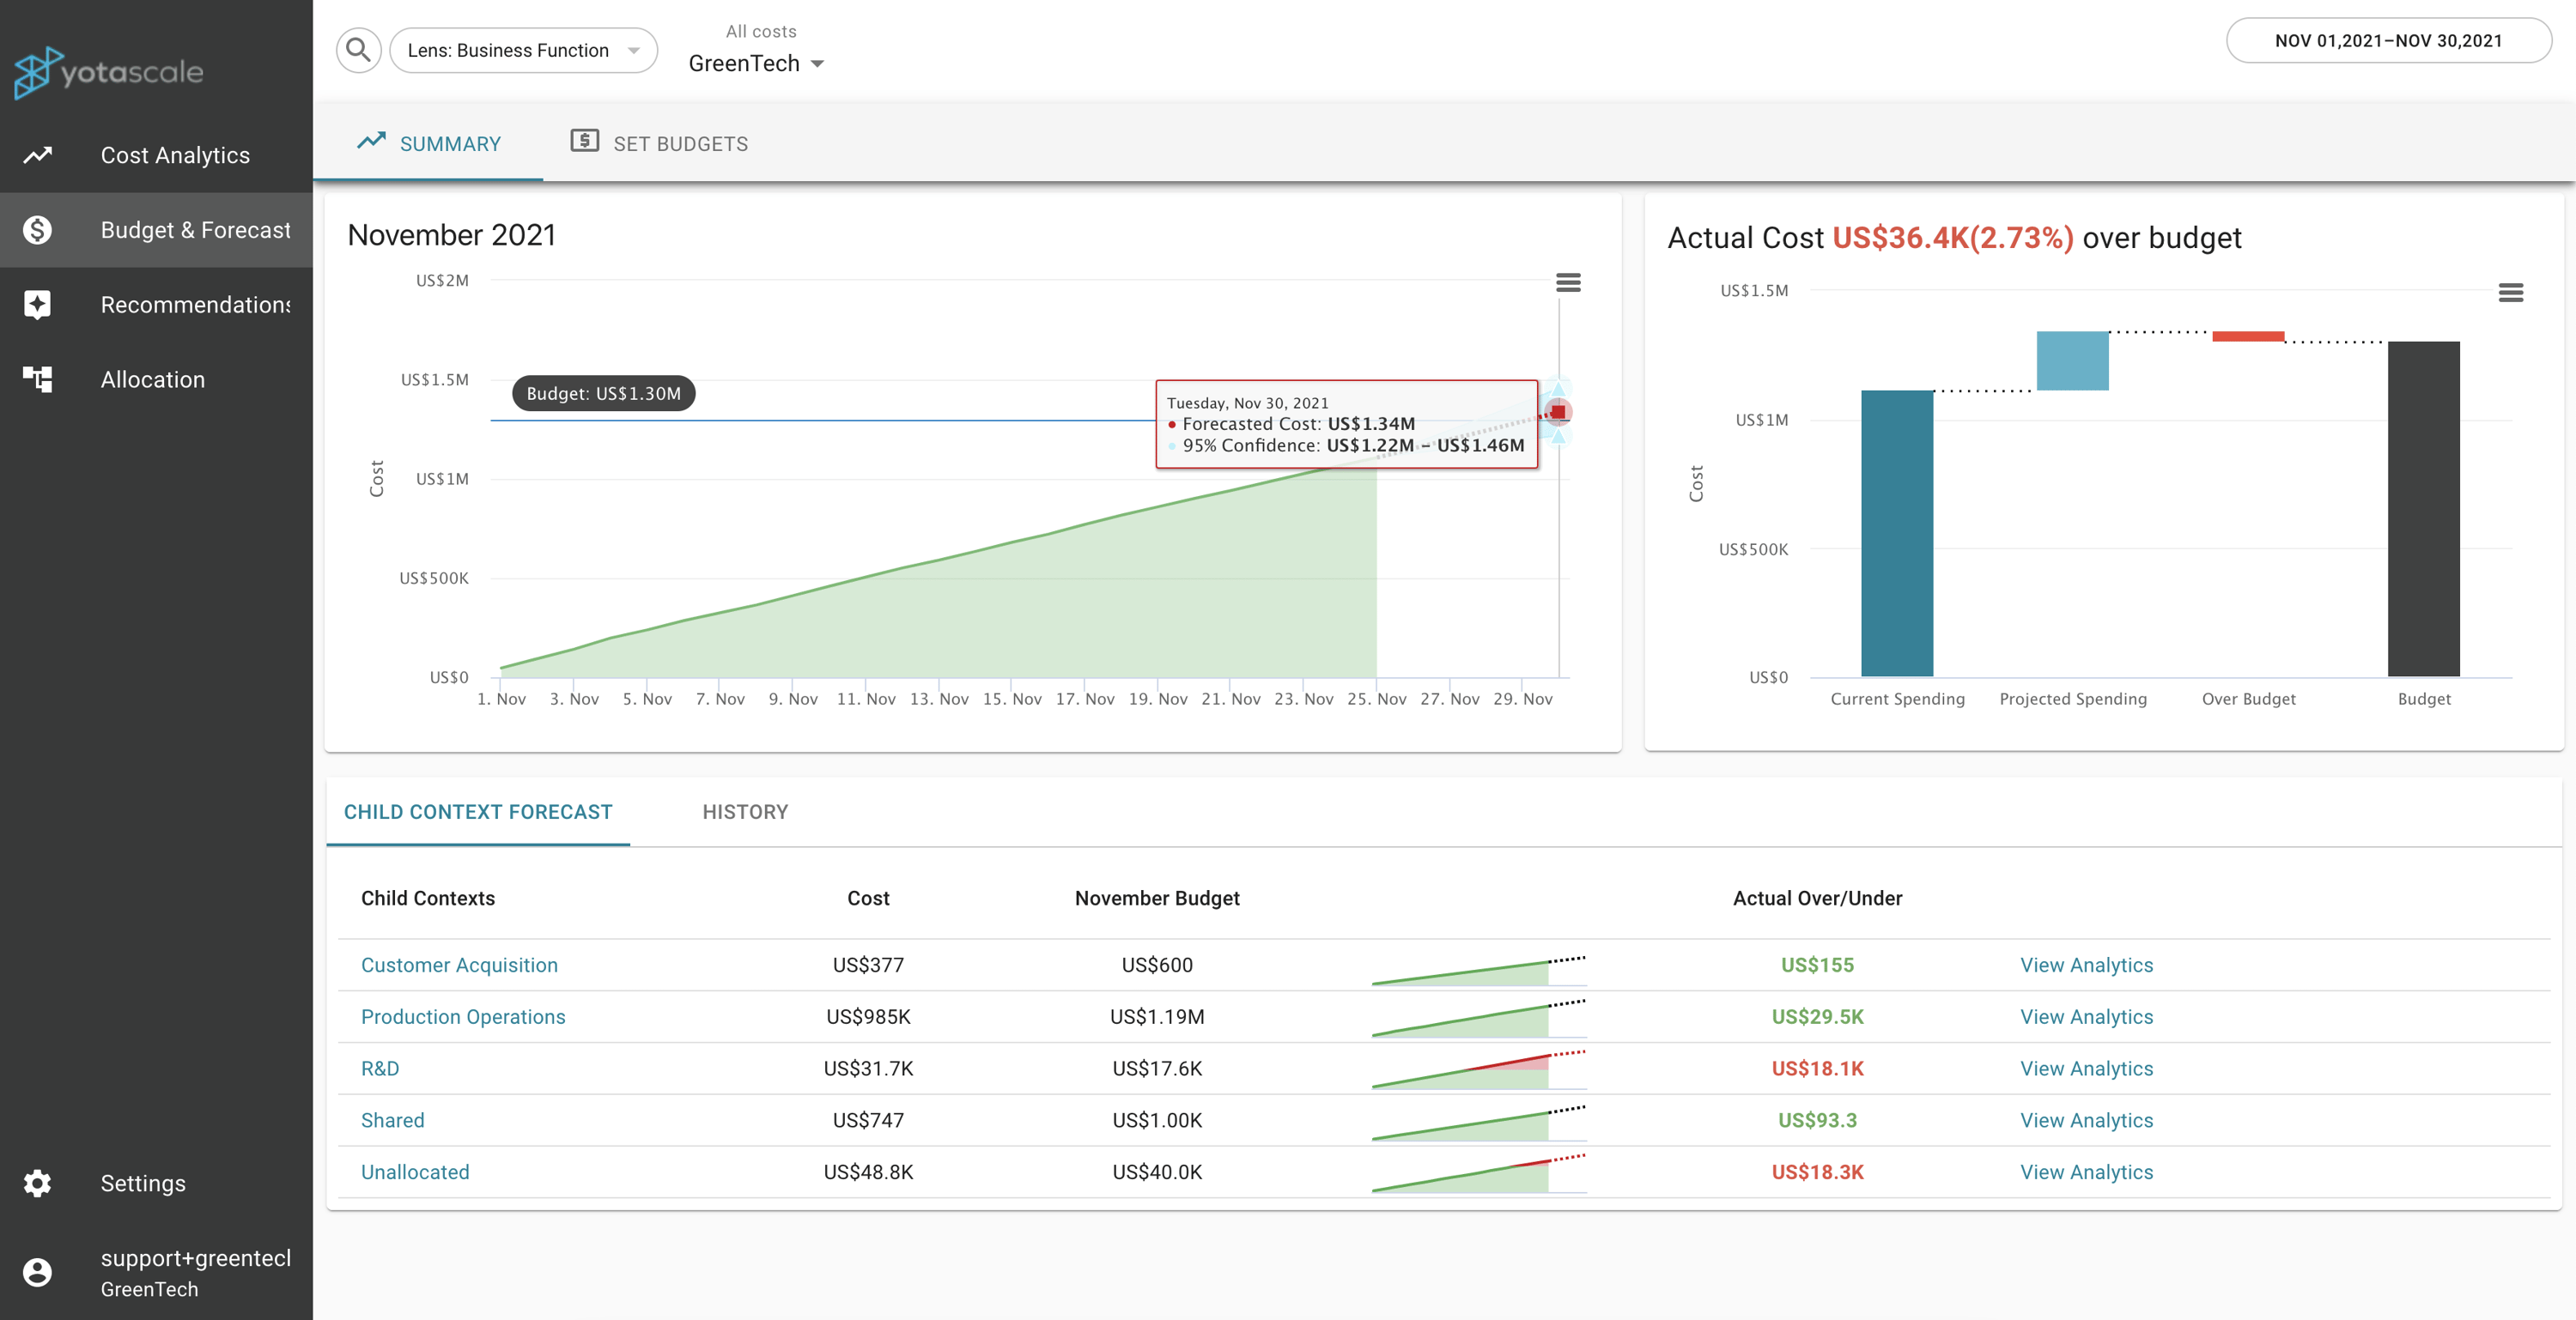
Task: Open Recommendations from the sidebar
Action: [37, 304]
